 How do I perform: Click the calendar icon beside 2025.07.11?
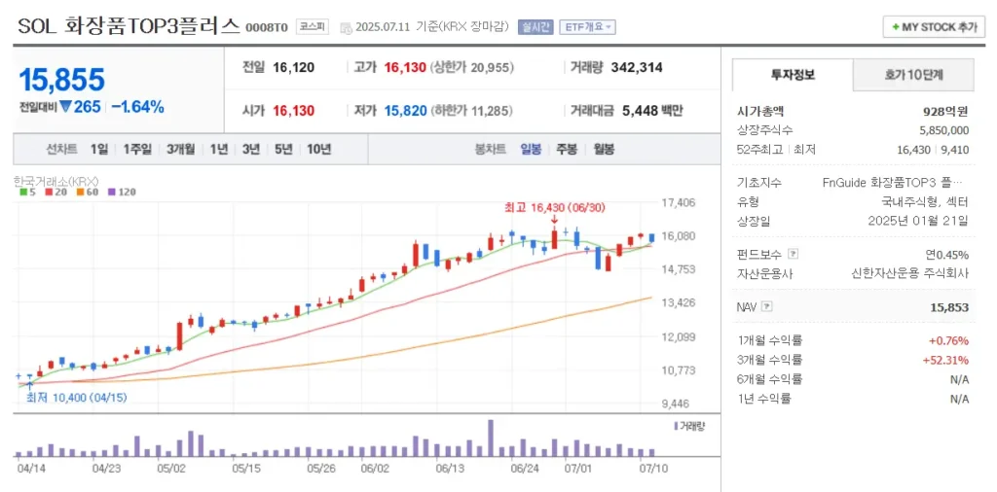(347, 27)
